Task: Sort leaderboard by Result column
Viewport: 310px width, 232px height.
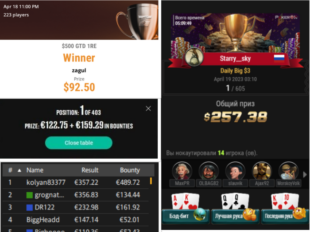Action: (x=90, y=170)
